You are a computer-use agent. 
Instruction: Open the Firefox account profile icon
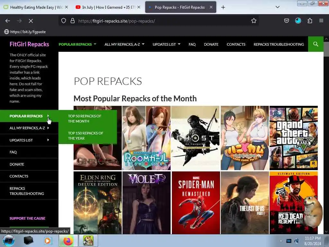pyautogui.click(x=298, y=21)
